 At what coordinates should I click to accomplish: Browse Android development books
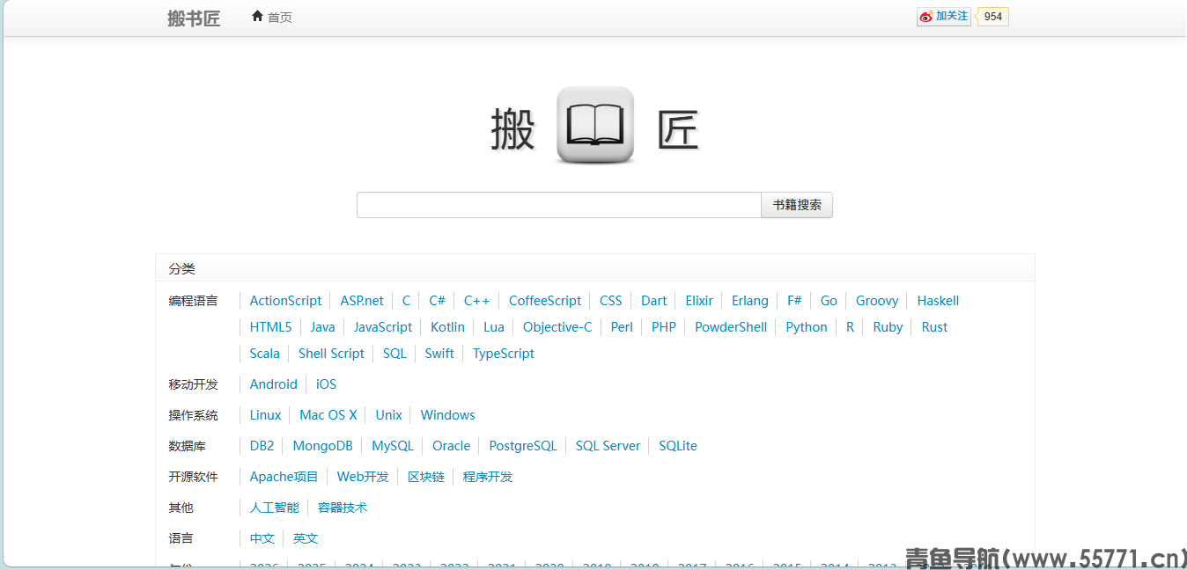click(274, 384)
